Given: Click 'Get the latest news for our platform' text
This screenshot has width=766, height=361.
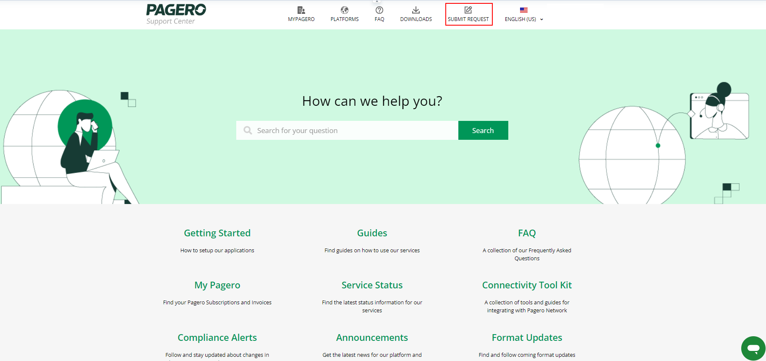Looking at the screenshot, I should tap(372, 355).
